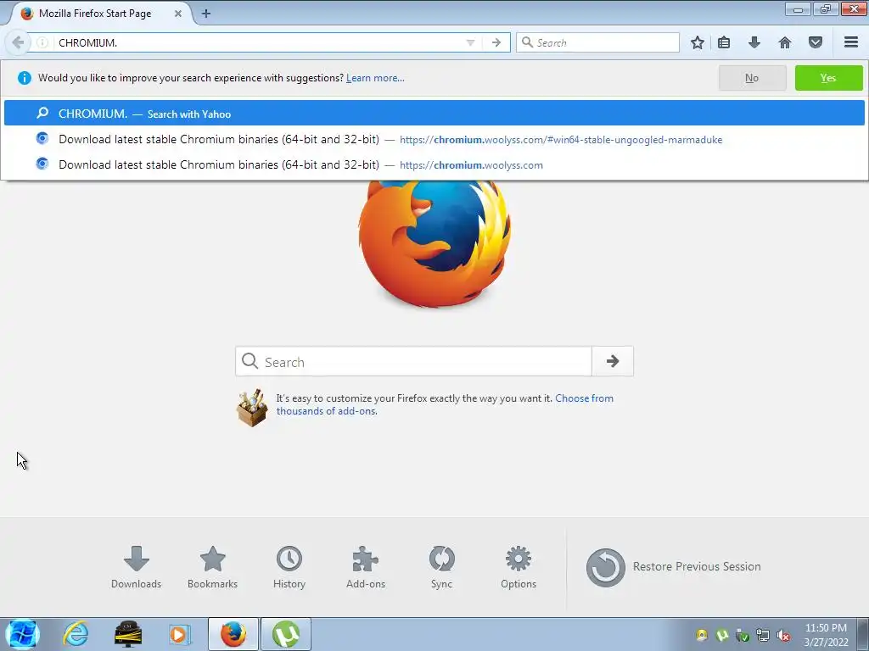Click the info icon in suggestions notification
Image resolution: width=869 pixels, height=651 pixels.
point(25,78)
